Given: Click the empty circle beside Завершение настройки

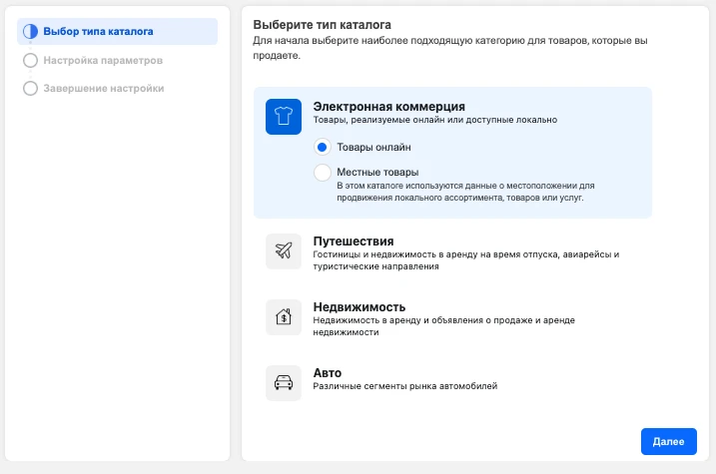Looking at the screenshot, I should click(31, 88).
